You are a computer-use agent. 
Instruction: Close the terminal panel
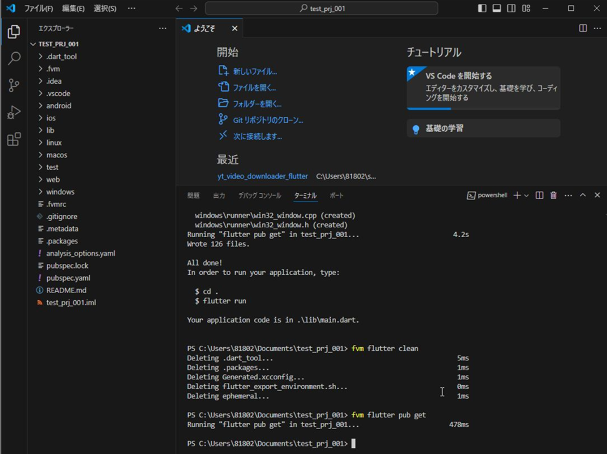tap(597, 195)
